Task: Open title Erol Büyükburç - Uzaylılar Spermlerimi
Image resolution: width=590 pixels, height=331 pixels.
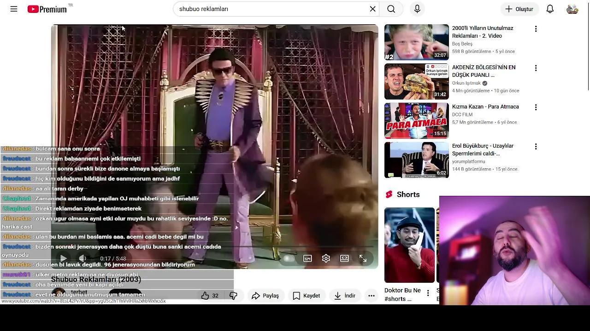Action: (483, 149)
